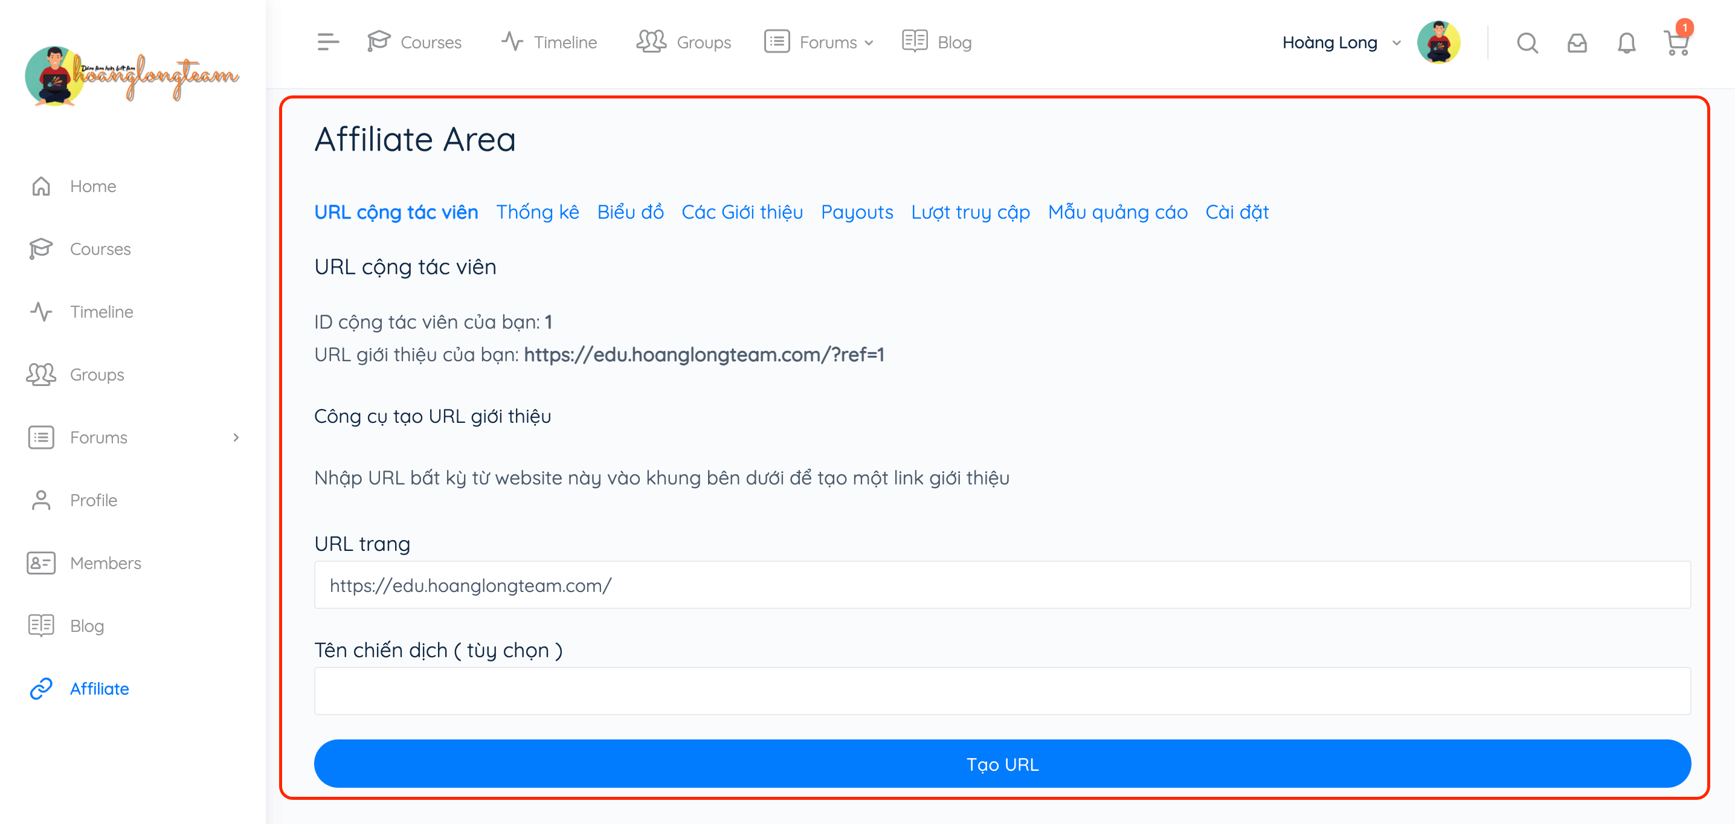Viewport: 1735px width, 824px height.
Task: Open Forums text in top navigation
Action: pyautogui.click(x=828, y=42)
